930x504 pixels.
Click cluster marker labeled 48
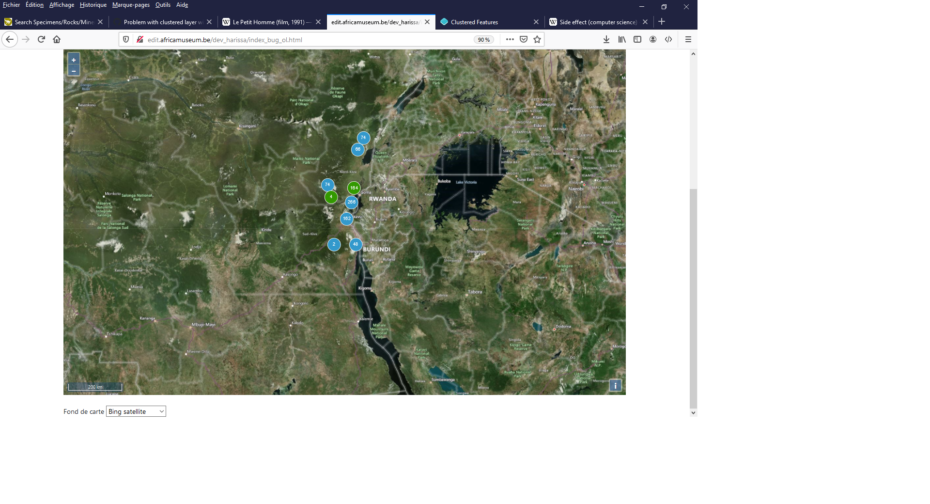(x=356, y=244)
